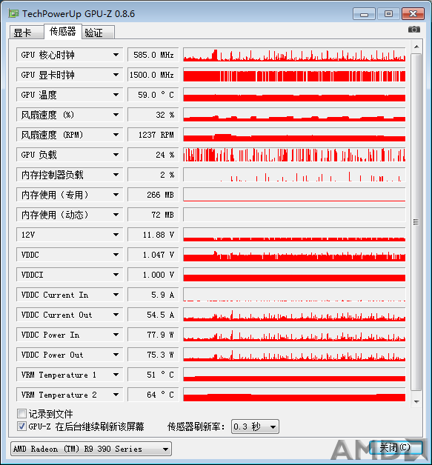This screenshot has height=465, width=432.
Task: Select the 传感器 tab
Action: pyautogui.click(x=62, y=31)
